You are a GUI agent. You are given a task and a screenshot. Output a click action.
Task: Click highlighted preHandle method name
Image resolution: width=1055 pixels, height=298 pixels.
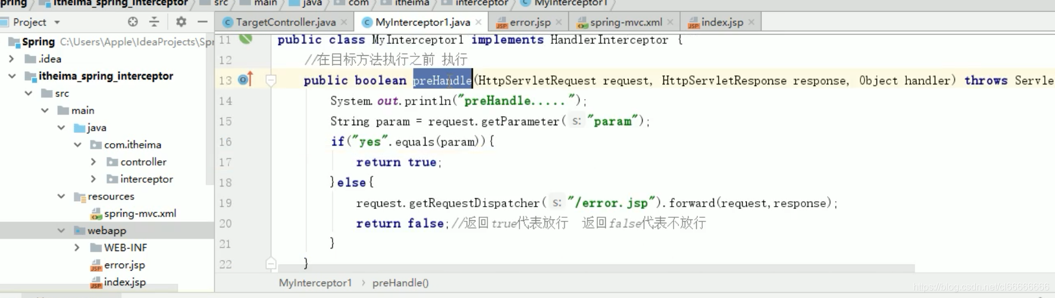pyautogui.click(x=442, y=80)
